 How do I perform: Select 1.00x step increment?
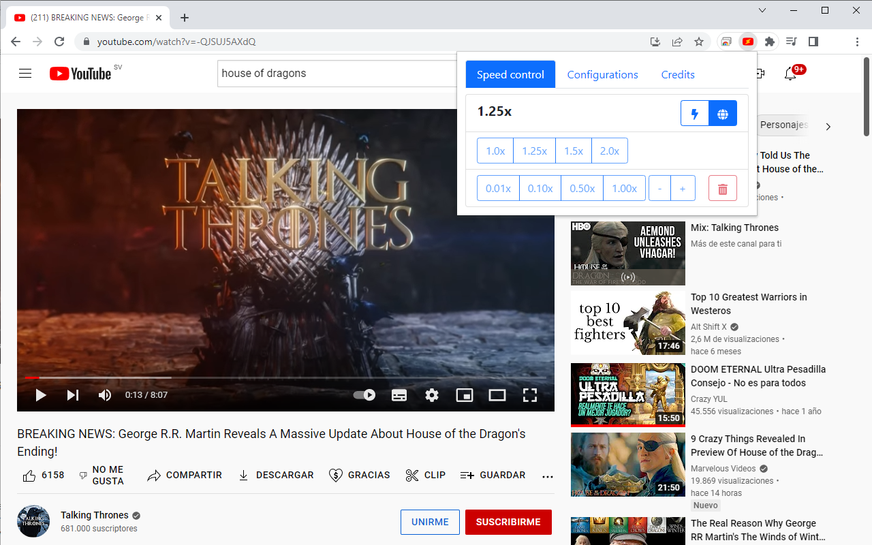click(x=625, y=188)
